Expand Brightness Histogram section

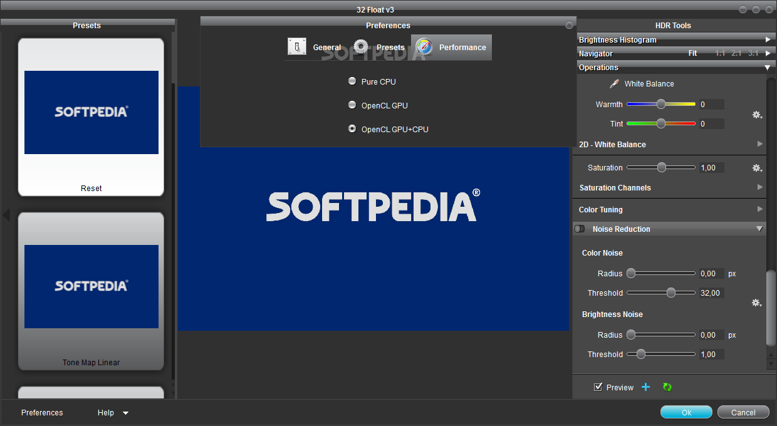click(x=768, y=39)
